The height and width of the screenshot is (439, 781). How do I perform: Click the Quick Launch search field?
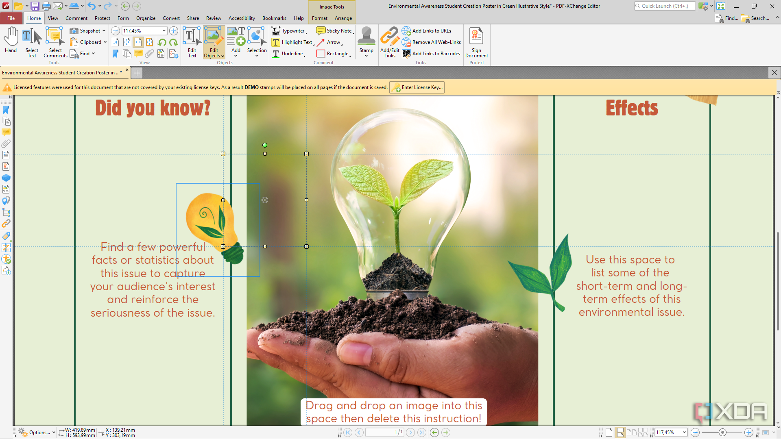[665, 6]
